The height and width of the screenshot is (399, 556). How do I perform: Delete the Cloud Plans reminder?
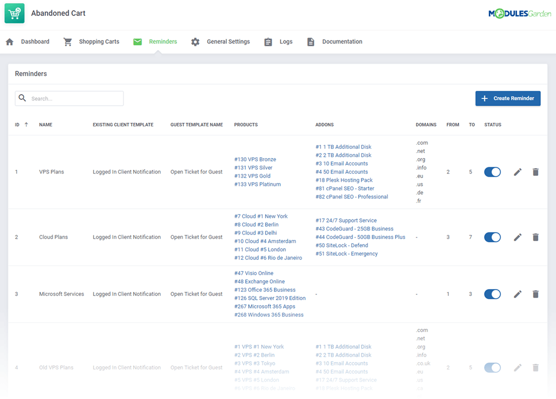(x=536, y=237)
